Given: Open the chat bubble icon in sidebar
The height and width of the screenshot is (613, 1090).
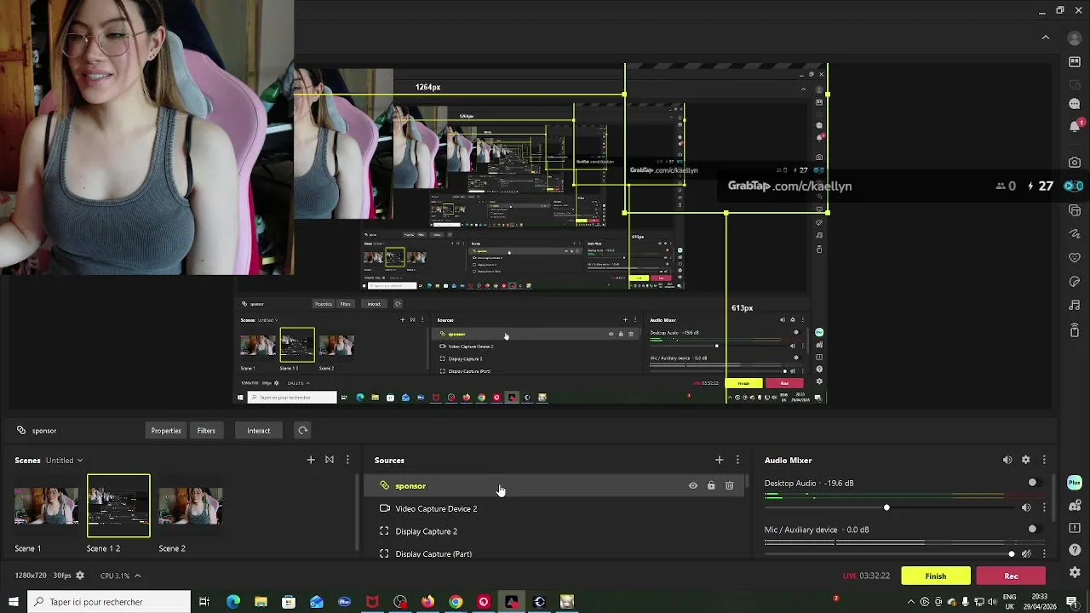Looking at the screenshot, I should [x=1075, y=103].
